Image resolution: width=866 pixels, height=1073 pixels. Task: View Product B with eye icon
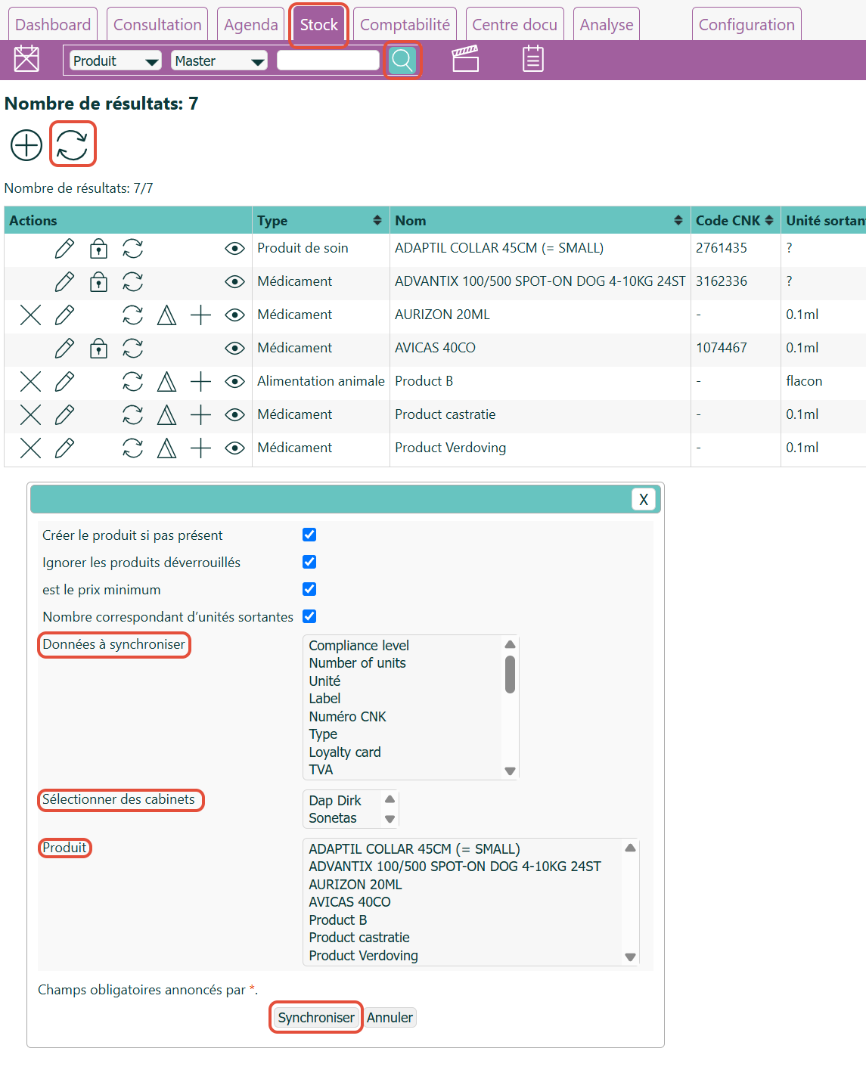[235, 382]
